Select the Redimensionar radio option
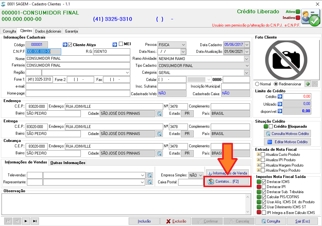Image resolution: width=322 pixels, height=226 pixels. click(276, 84)
